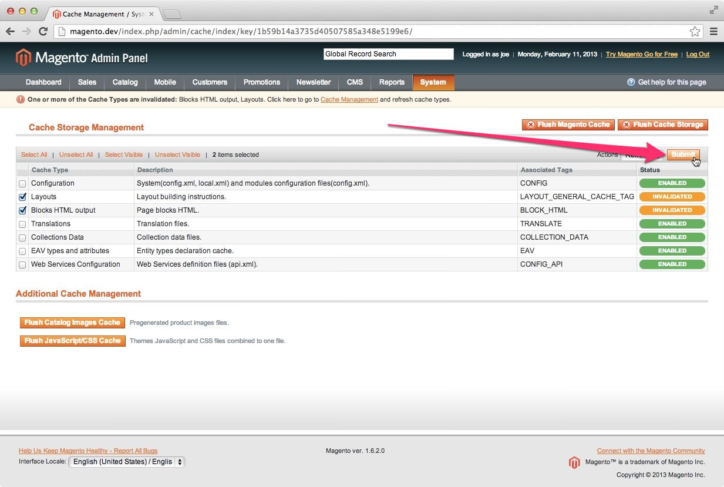This screenshot has width=724, height=487.
Task: Click the browser back arrow
Action: [x=11, y=32]
